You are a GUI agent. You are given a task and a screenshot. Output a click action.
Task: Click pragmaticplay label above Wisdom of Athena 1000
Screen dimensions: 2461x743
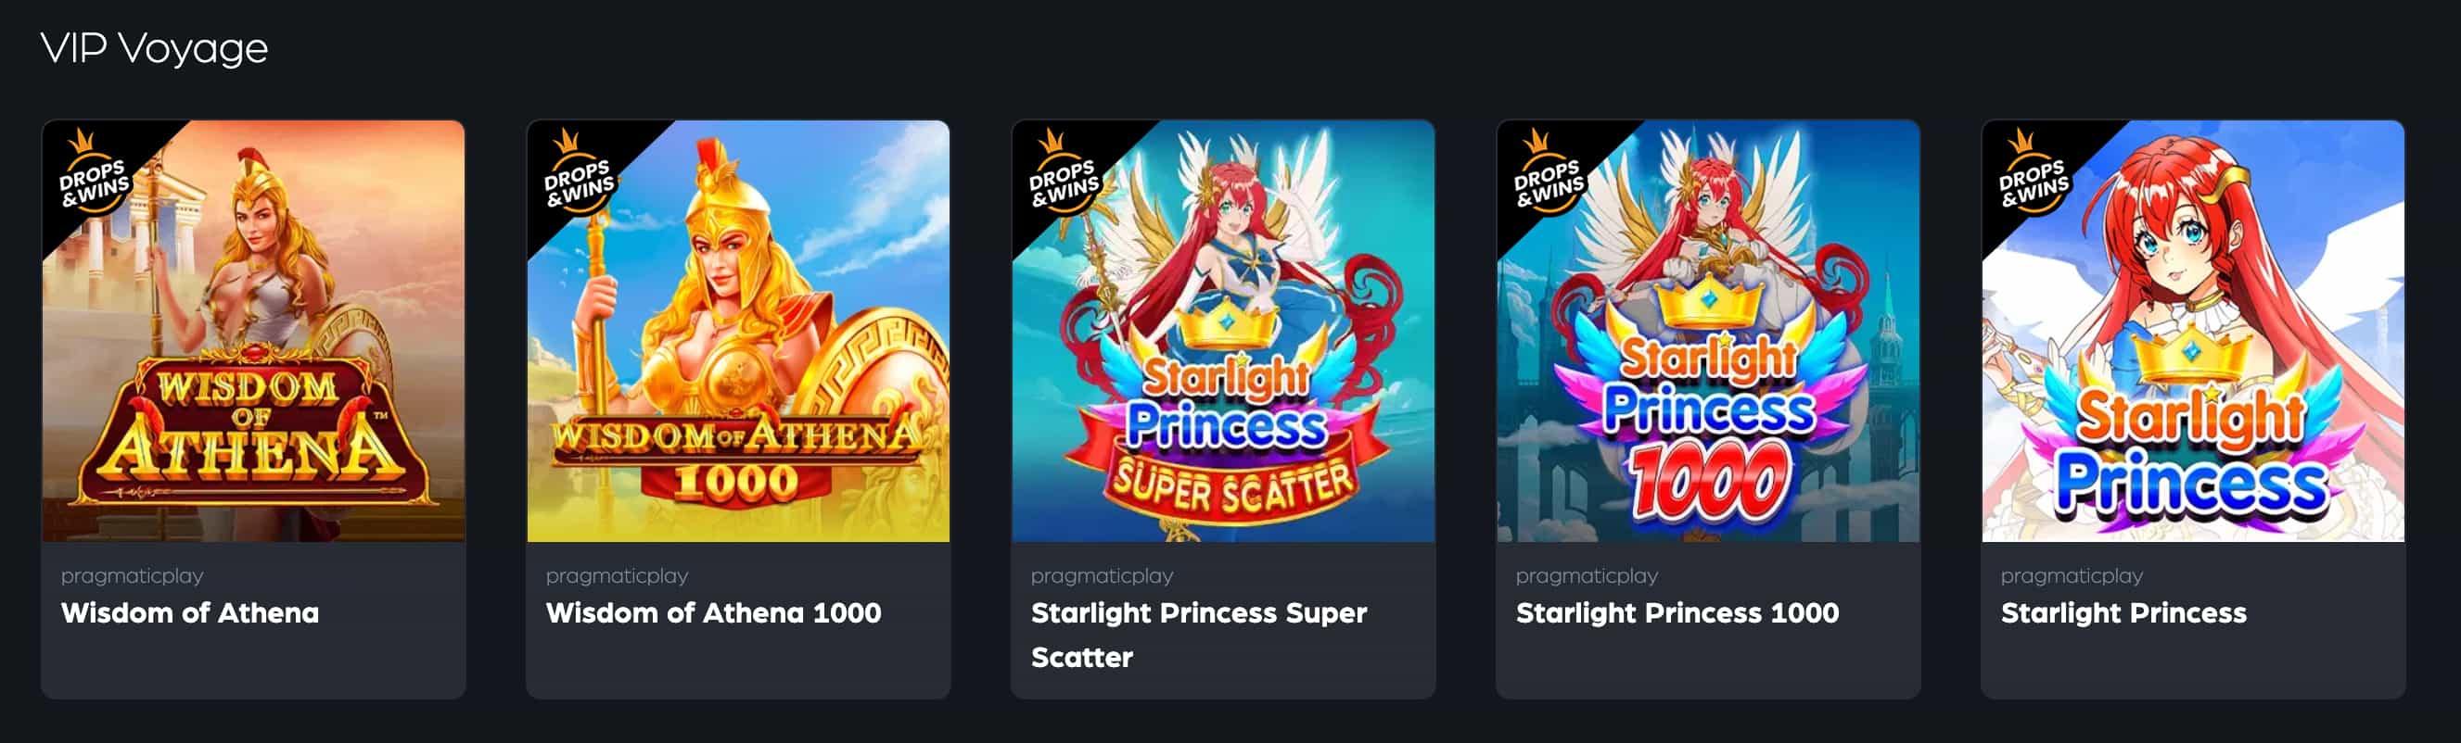point(618,576)
